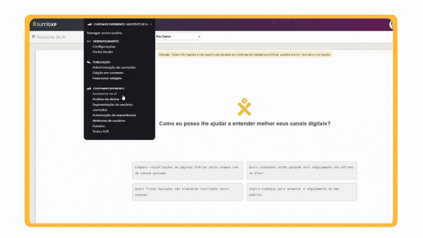The height and width of the screenshot is (238, 423).
Task: Click the Desenvolvimento section header
Action: point(106,41)
